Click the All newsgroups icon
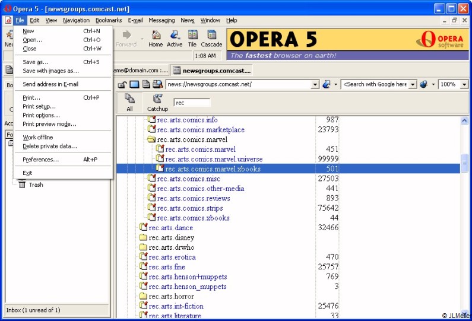 pos(130,98)
